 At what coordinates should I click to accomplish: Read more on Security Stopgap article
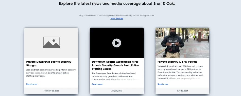click(x=31, y=84)
